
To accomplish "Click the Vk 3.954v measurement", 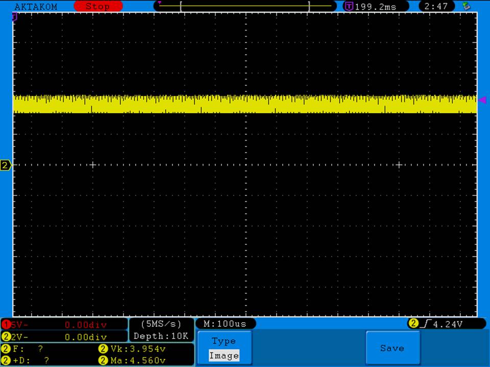I will 132,349.
